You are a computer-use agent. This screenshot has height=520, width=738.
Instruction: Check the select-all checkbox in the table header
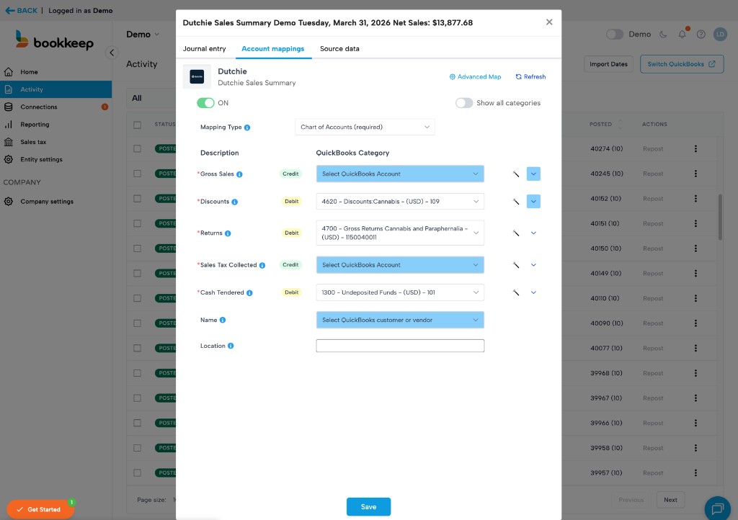(136, 124)
